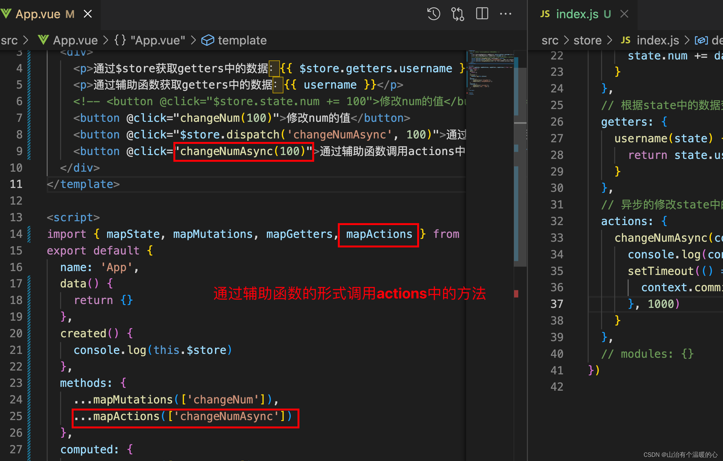This screenshot has width=723, height=461.
Task: Close the App.vue tab
Action: click(x=88, y=14)
